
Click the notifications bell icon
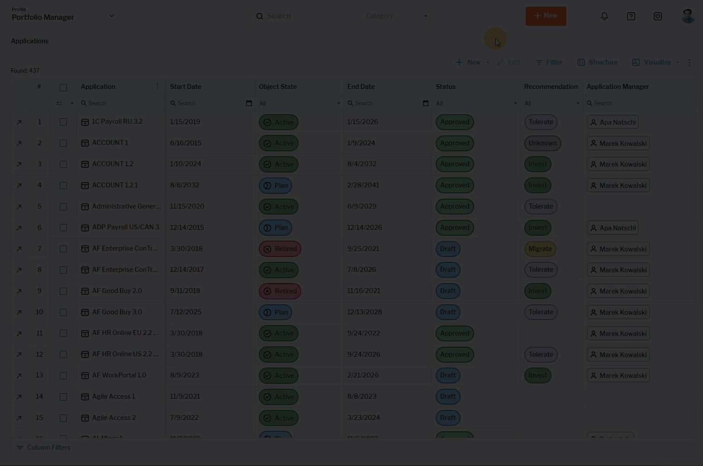pos(604,16)
